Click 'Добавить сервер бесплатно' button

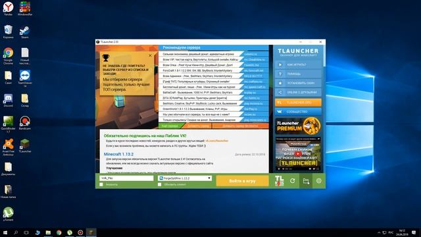point(240,126)
